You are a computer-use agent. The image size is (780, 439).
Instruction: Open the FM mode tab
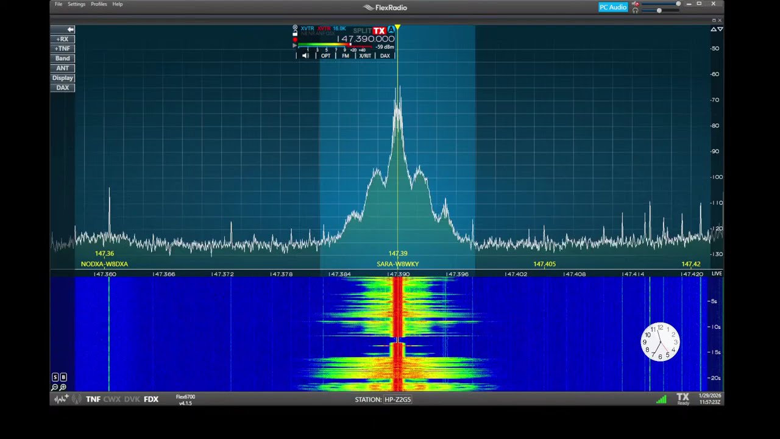click(346, 55)
